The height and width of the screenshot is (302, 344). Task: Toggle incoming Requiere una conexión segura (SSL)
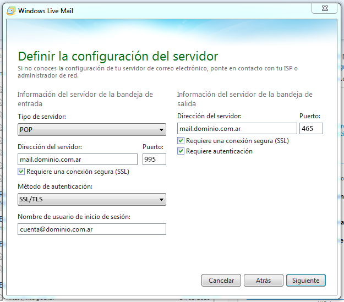tap(21, 172)
